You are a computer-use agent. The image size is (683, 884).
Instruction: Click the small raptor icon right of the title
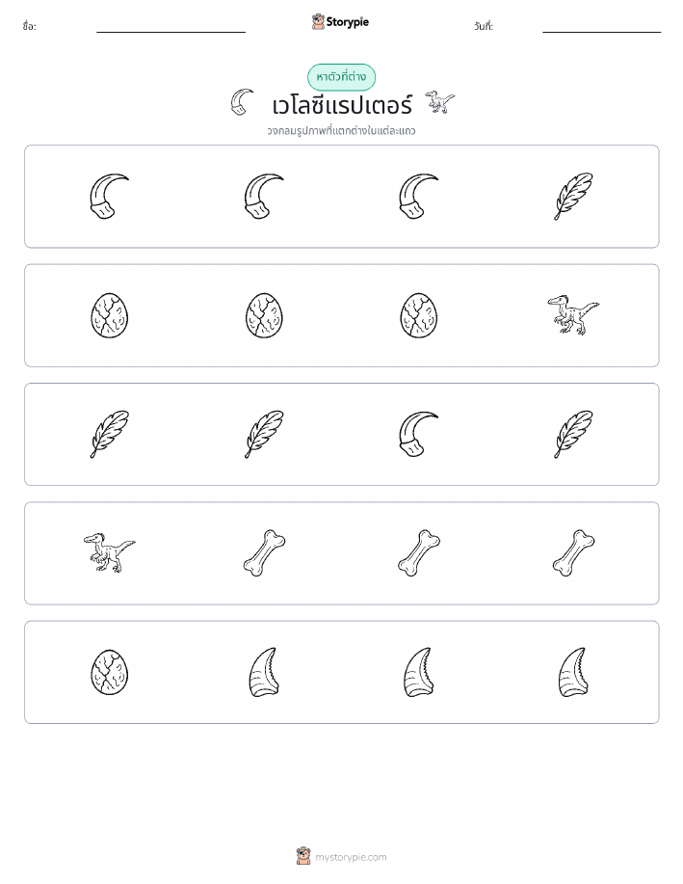pyautogui.click(x=439, y=102)
